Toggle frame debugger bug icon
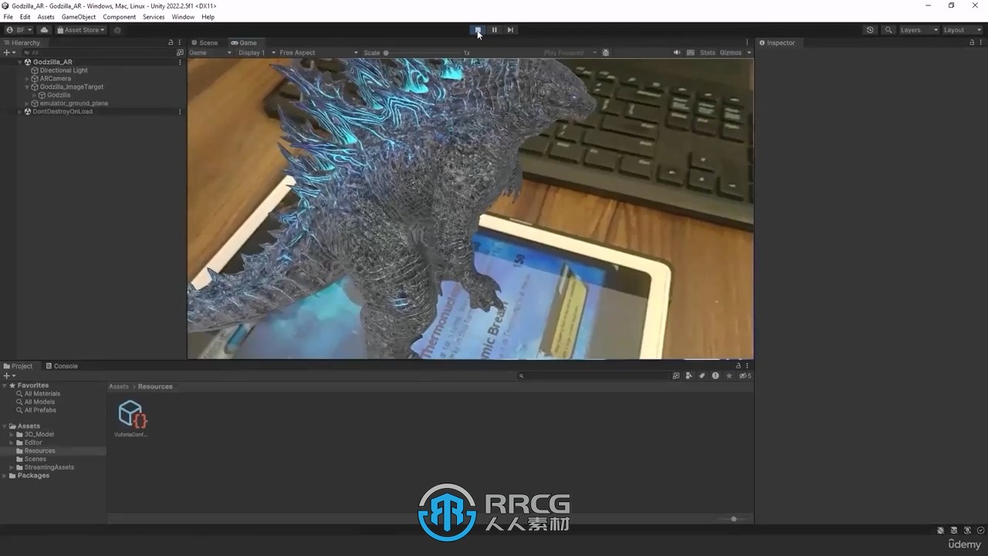 (606, 53)
